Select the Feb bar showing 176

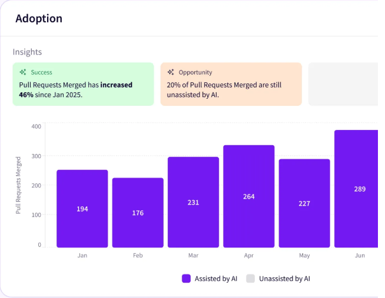point(138,212)
